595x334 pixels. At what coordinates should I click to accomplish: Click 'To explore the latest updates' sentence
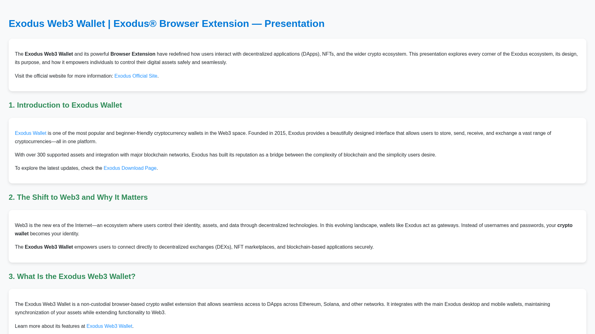(x=86, y=168)
